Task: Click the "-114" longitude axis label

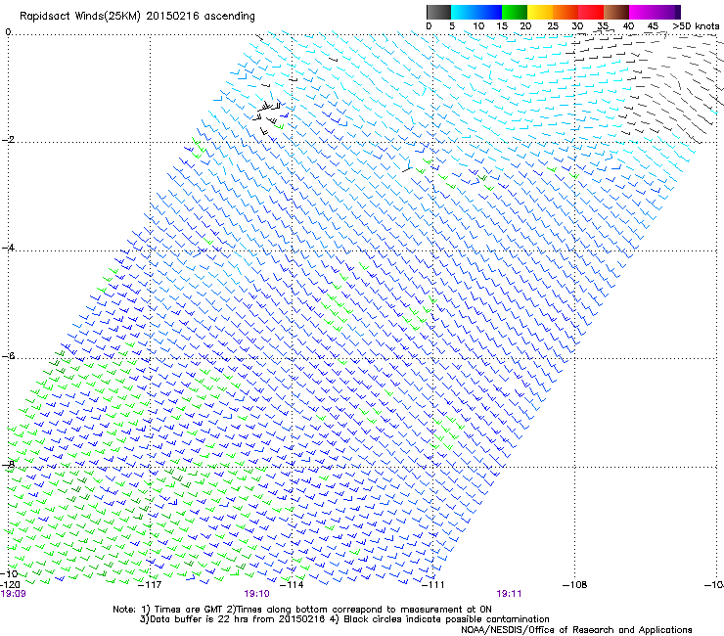Action: 292,585
